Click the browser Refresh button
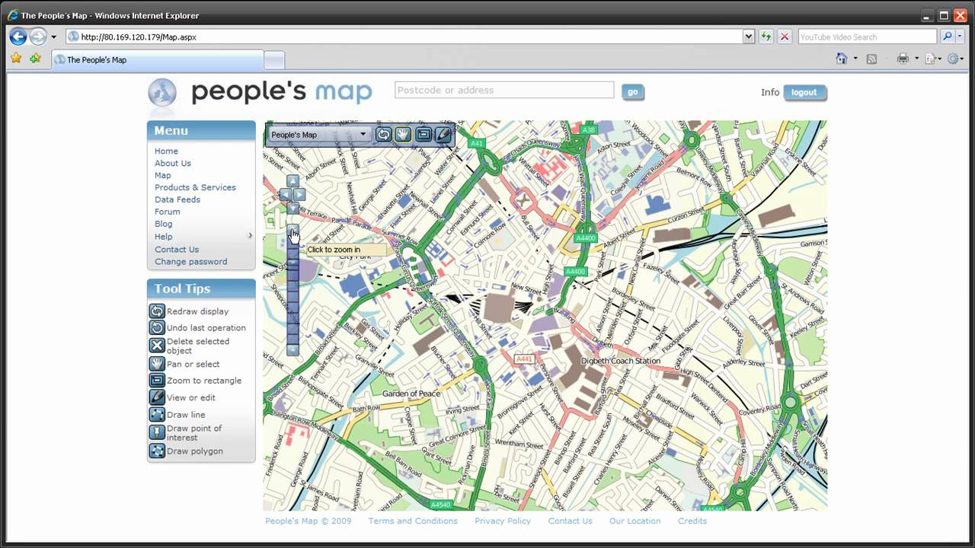The height and width of the screenshot is (548, 975). [x=766, y=37]
